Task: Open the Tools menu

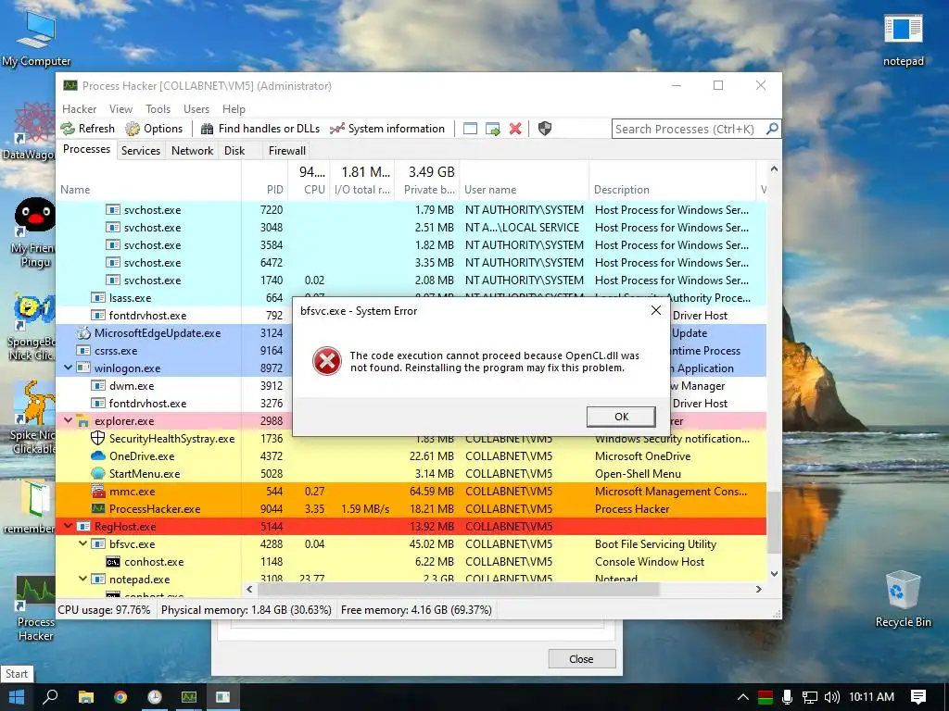Action: (158, 109)
